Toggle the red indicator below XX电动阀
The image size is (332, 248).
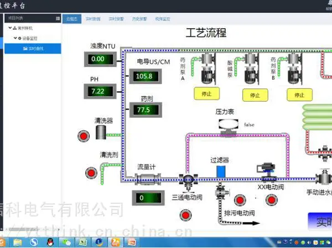pyautogui.click(x=272, y=200)
